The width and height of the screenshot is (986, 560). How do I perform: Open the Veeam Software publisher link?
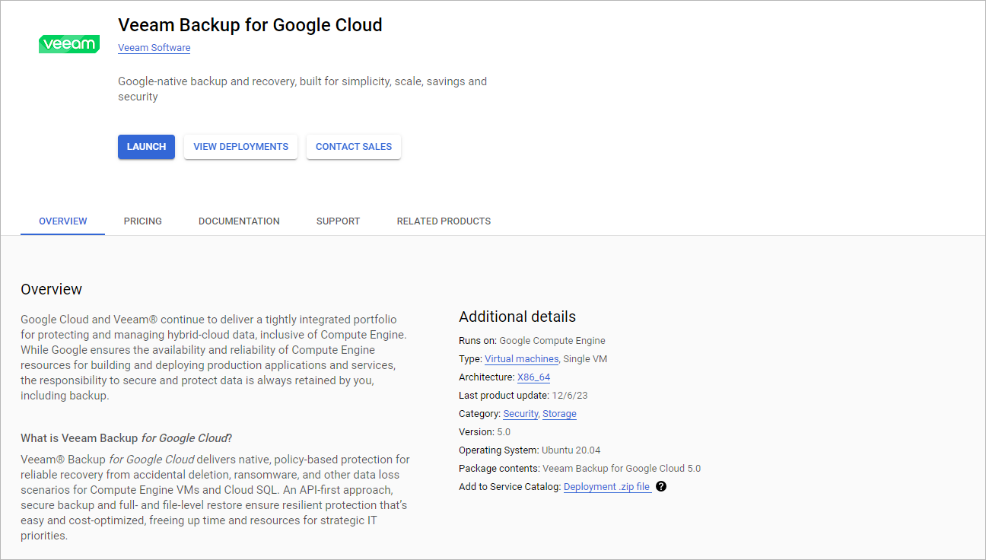point(154,48)
